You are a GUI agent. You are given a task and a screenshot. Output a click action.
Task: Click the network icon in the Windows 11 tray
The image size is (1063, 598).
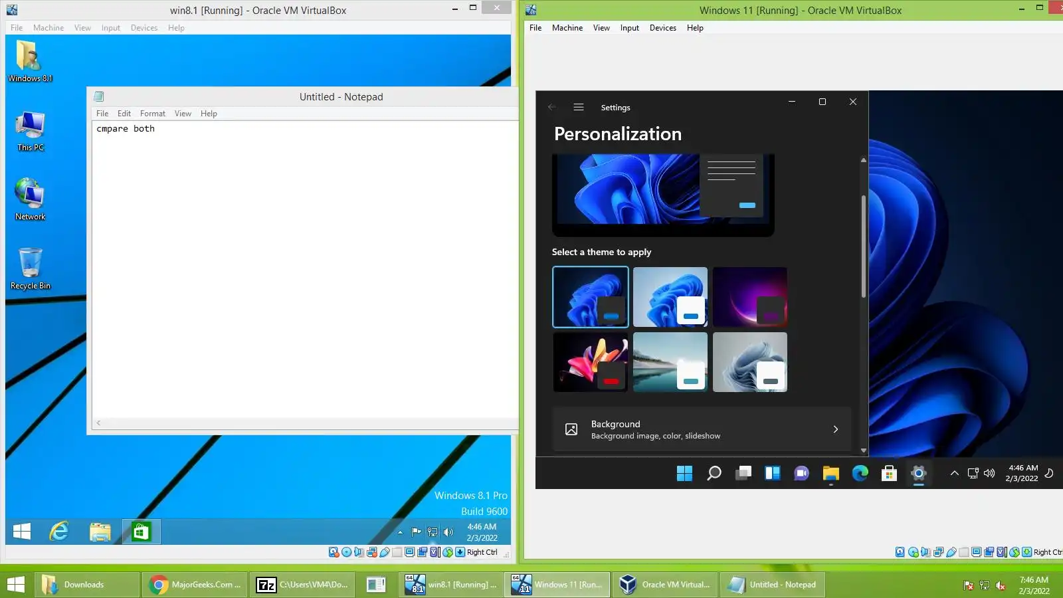click(973, 473)
